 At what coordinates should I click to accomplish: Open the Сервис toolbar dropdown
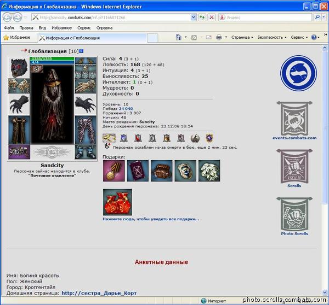299,38
